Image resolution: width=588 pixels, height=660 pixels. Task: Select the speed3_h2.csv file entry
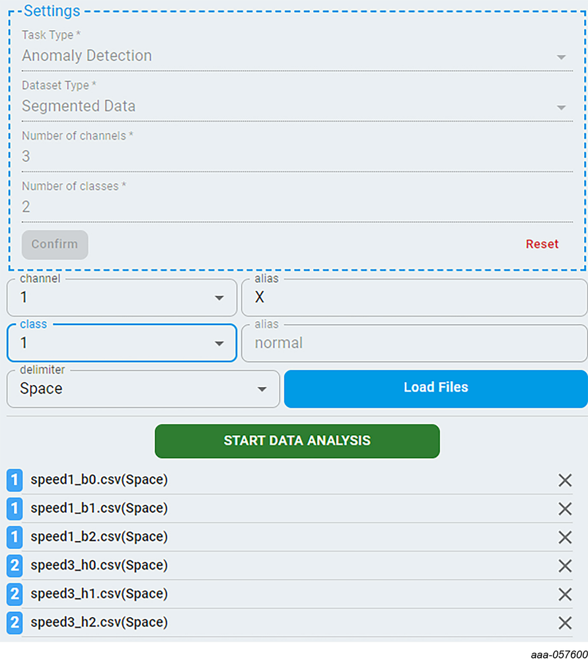[99, 622]
